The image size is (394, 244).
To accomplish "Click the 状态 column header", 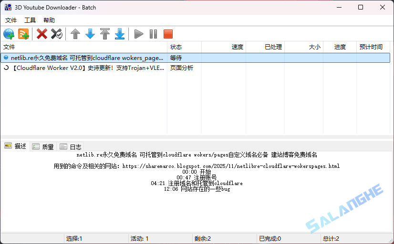I will [x=185, y=47].
